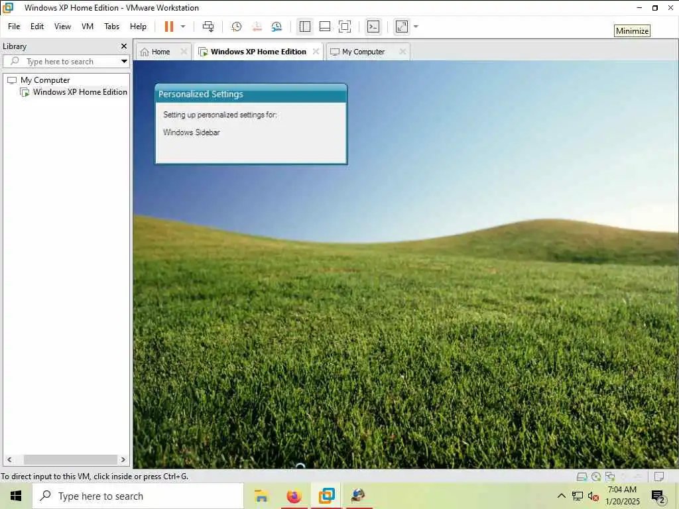Enter full screen mode
This screenshot has height=509, width=679.
pos(345,27)
